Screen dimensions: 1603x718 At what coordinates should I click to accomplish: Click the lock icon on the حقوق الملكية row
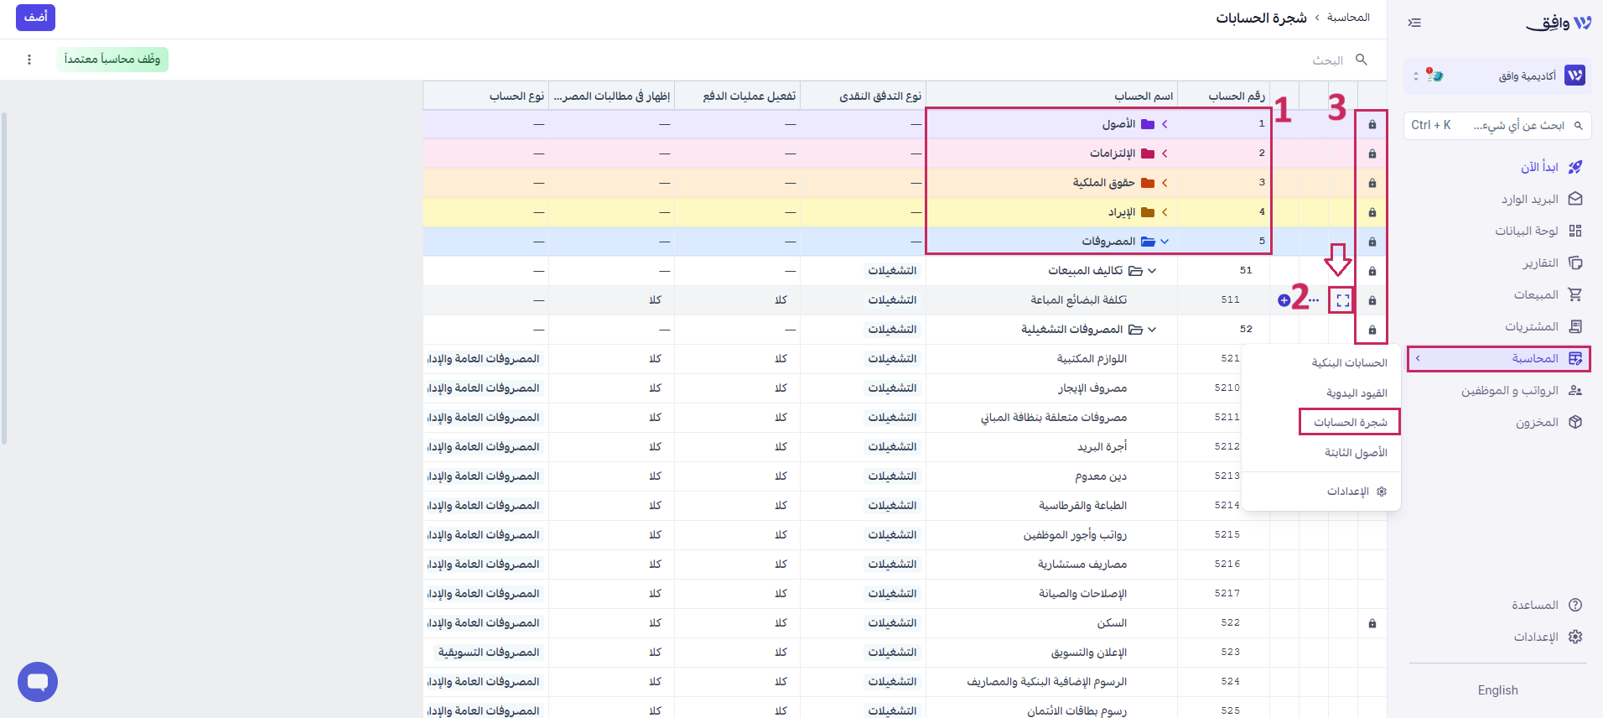(1372, 183)
